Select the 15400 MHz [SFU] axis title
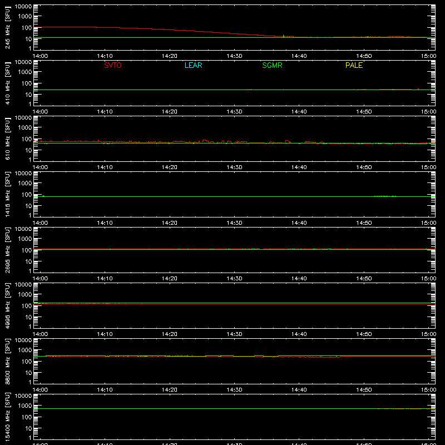Viewport: 445px width, 445px height. pos(7,417)
